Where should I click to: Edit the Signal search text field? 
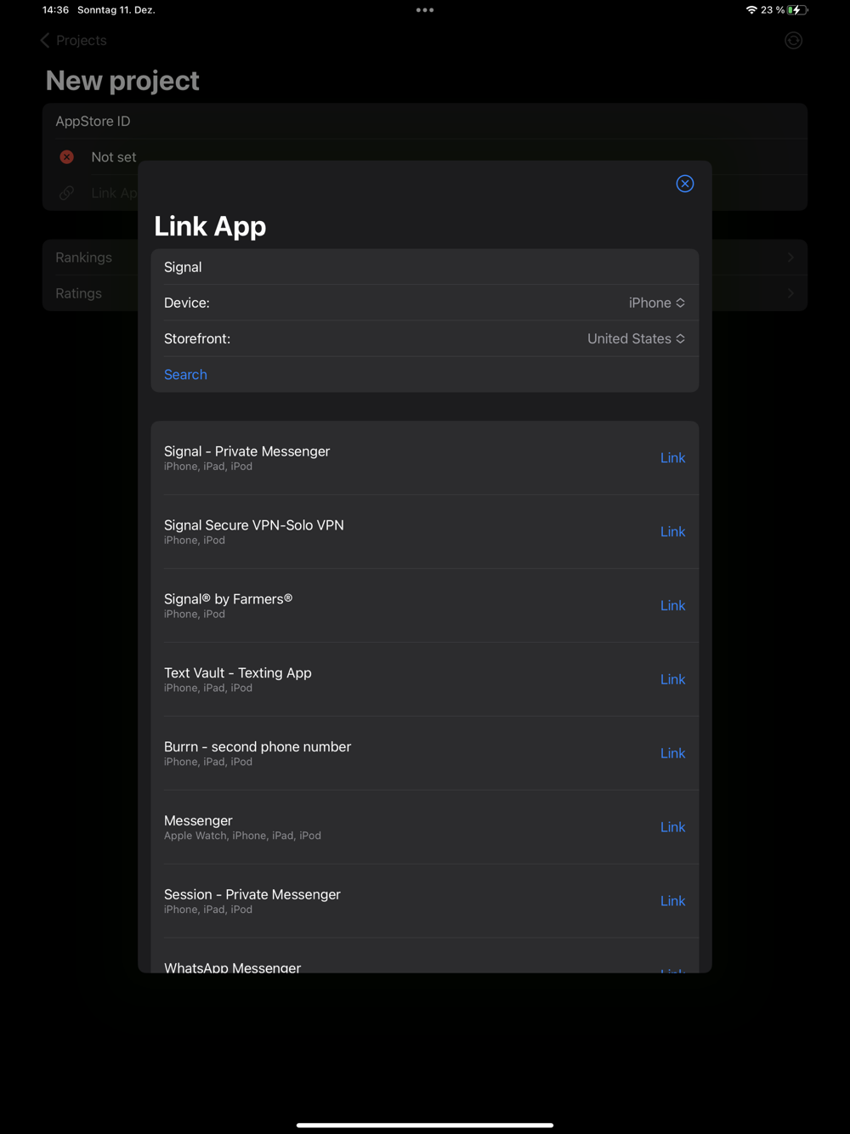(425, 267)
